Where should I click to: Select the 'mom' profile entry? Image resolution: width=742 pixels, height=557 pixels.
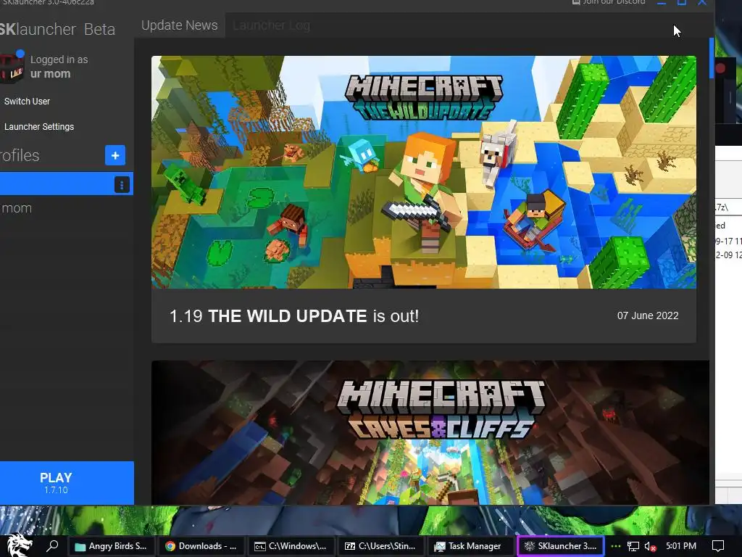(x=17, y=208)
